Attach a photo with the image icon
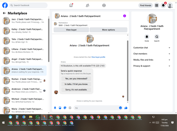This screenshot has width=177, height=131. pyautogui.click(x=60, y=108)
